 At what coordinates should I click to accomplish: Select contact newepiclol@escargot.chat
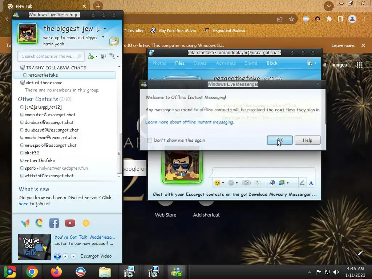tap(50, 145)
